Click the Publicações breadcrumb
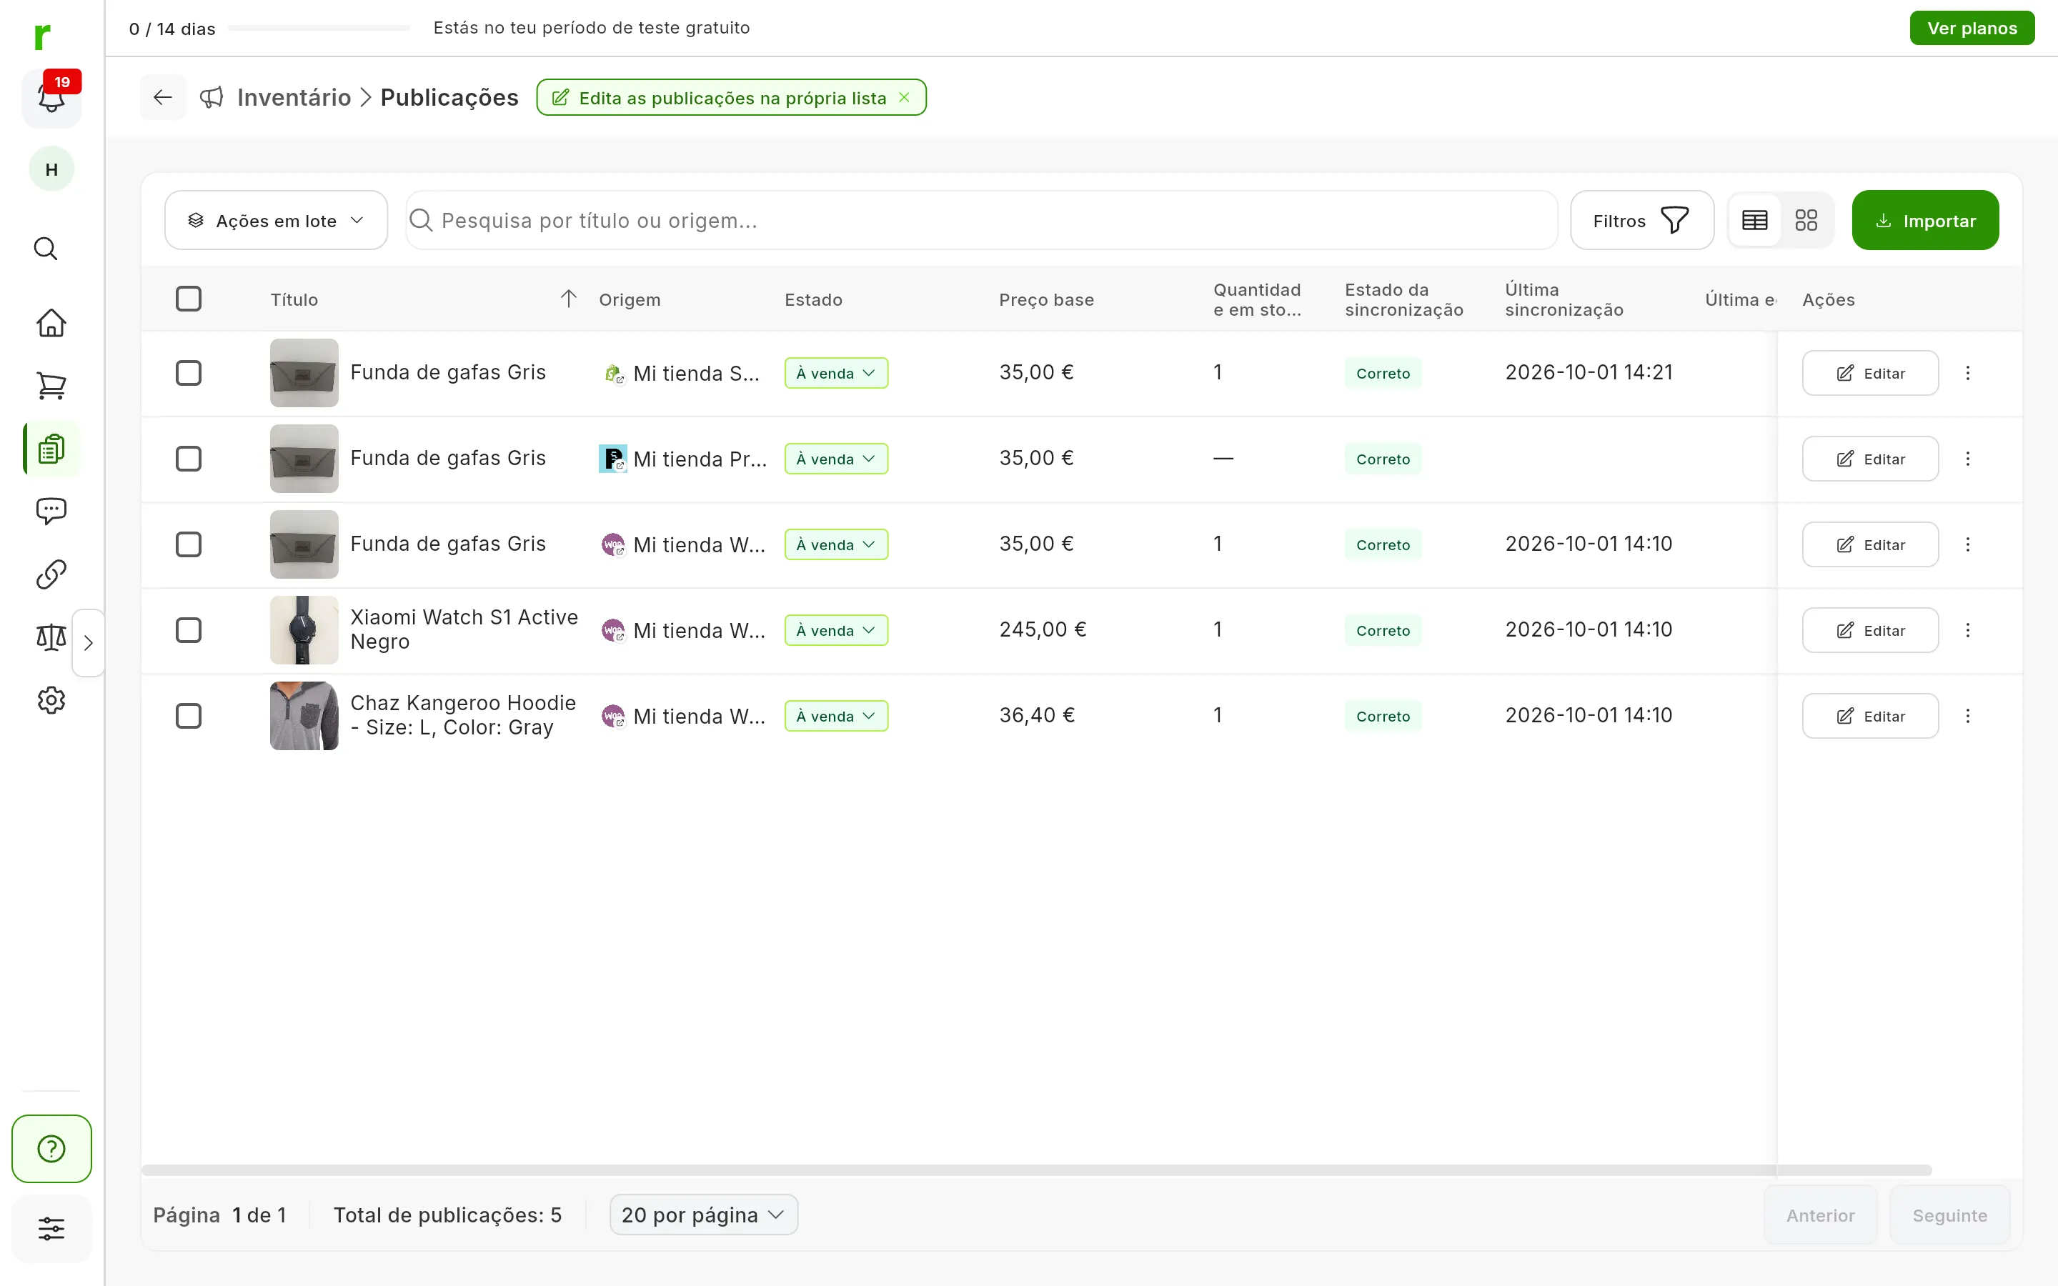This screenshot has width=2058, height=1286. pos(449,97)
